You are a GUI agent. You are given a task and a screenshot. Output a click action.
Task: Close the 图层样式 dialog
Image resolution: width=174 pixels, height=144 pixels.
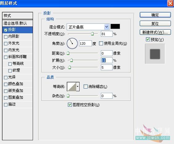click(170, 3)
